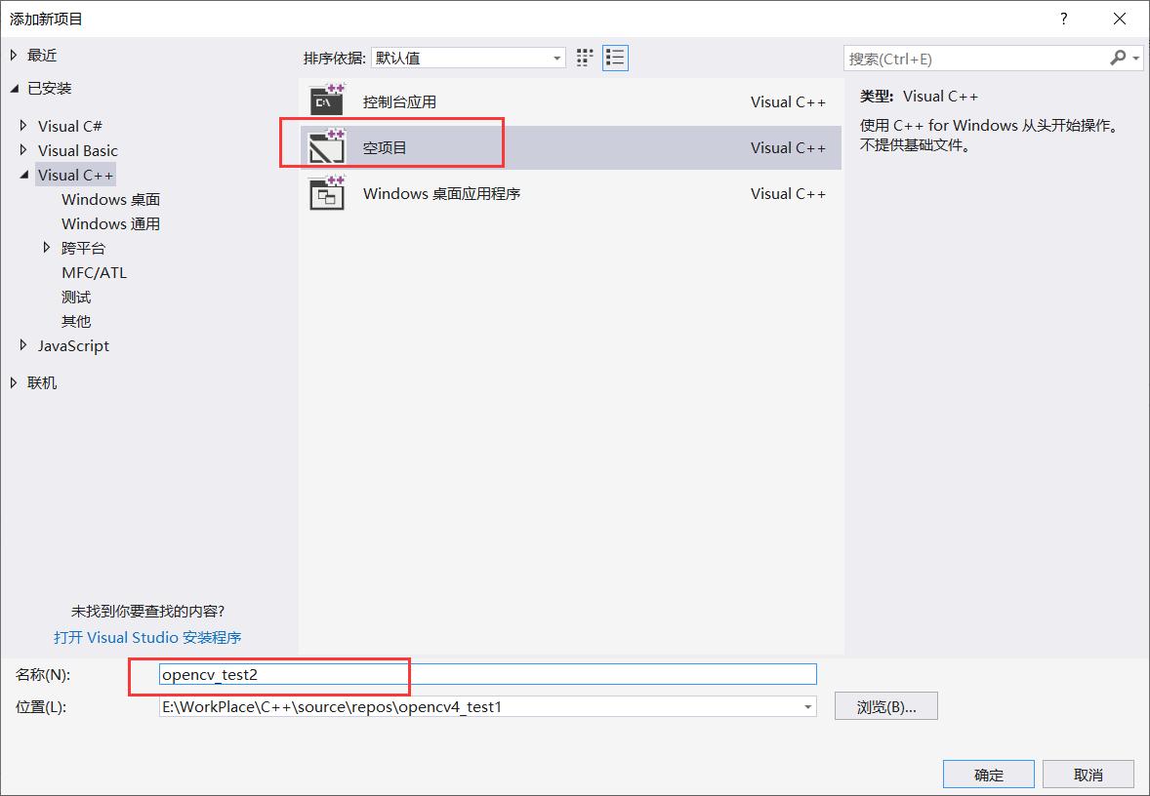The image size is (1150, 796).
Task: Select the Windows 桌面应用程序 template icon
Action: (327, 193)
